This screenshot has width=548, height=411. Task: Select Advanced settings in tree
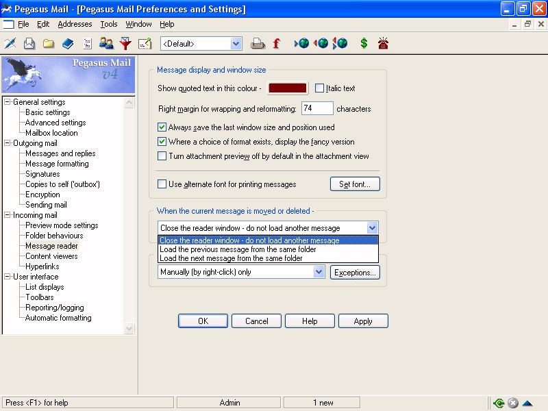click(x=55, y=123)
